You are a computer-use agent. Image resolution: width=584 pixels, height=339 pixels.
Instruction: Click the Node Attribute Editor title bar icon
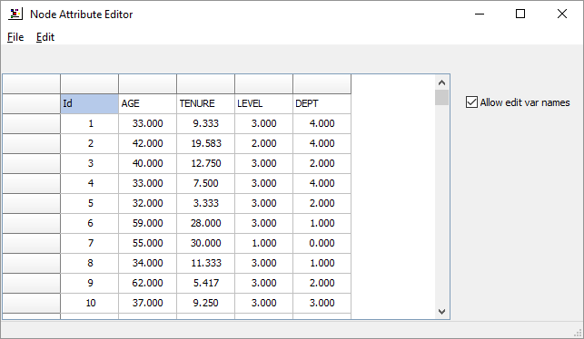(x=15, y=15)
